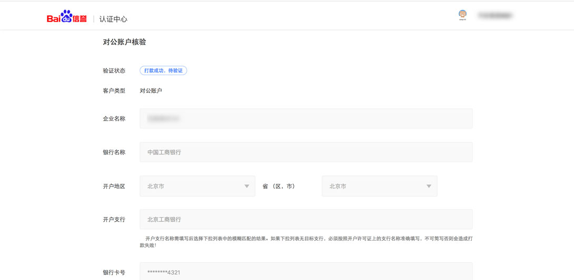The height and width of the screenshot is (280, 574).
Task: Click the 开户地区 label
Action: [x=114, y=186]
